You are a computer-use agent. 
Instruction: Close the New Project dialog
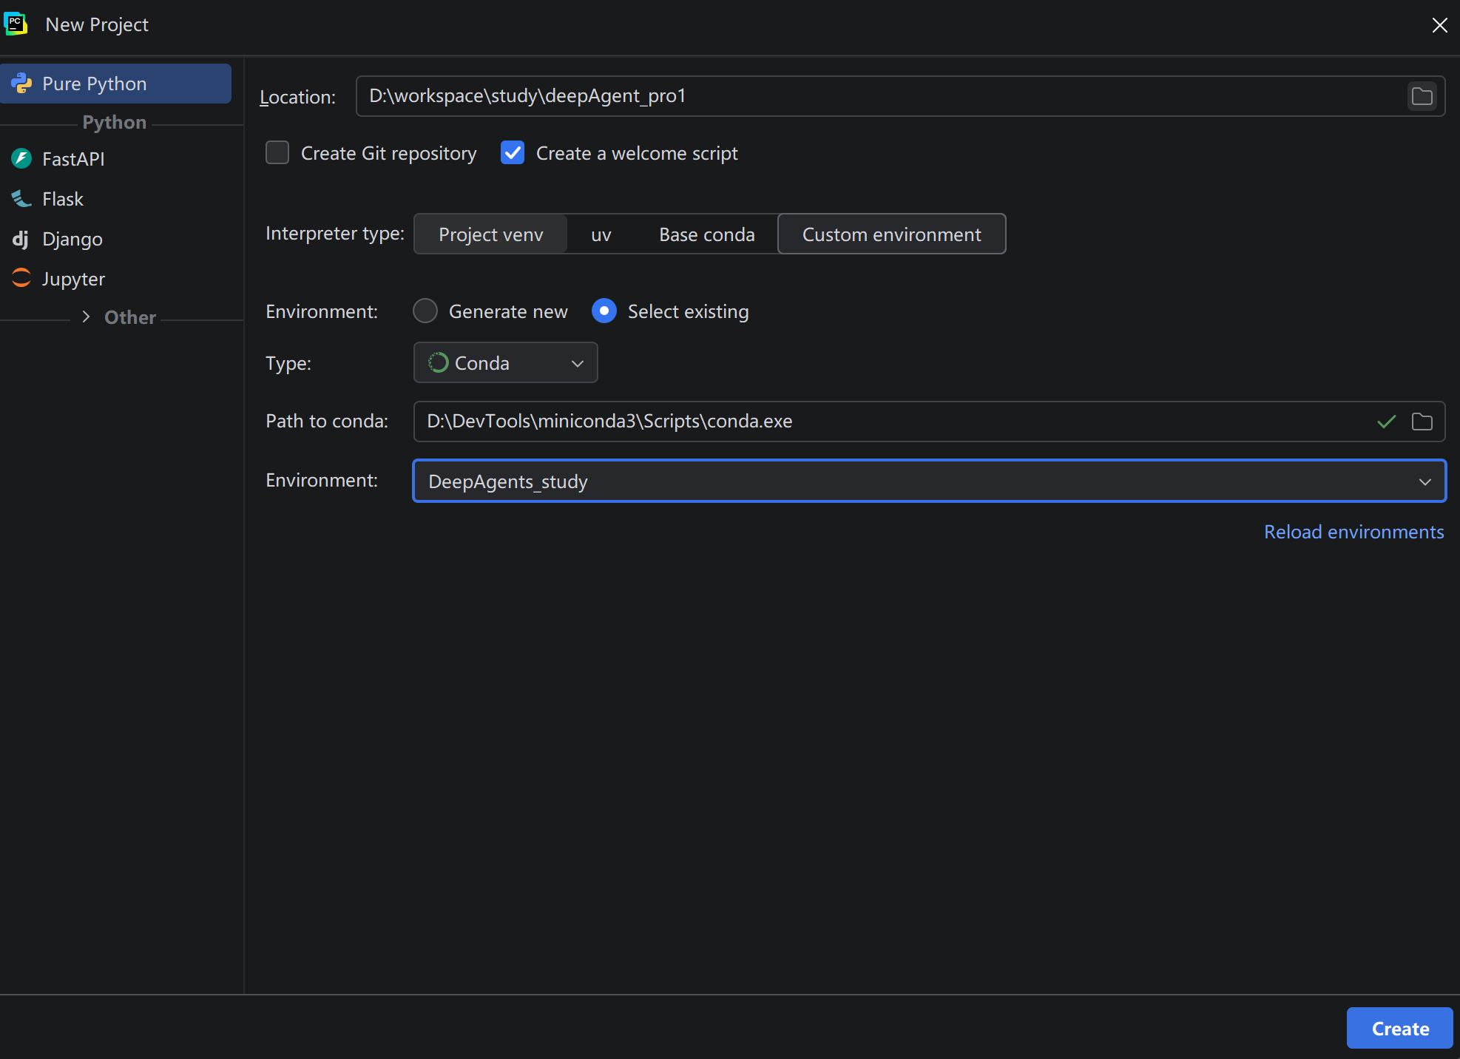coord(1439,25)
